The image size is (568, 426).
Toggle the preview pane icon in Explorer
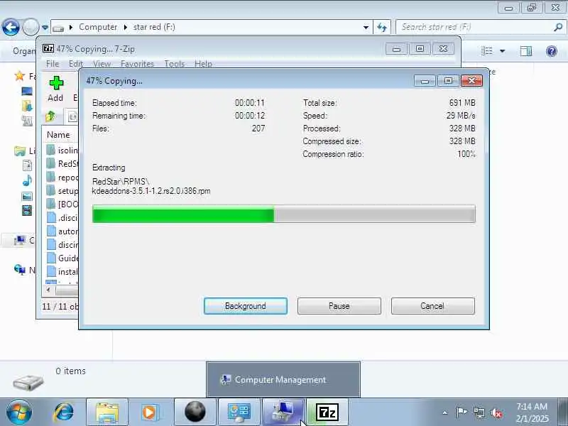(x=526, y=51)
